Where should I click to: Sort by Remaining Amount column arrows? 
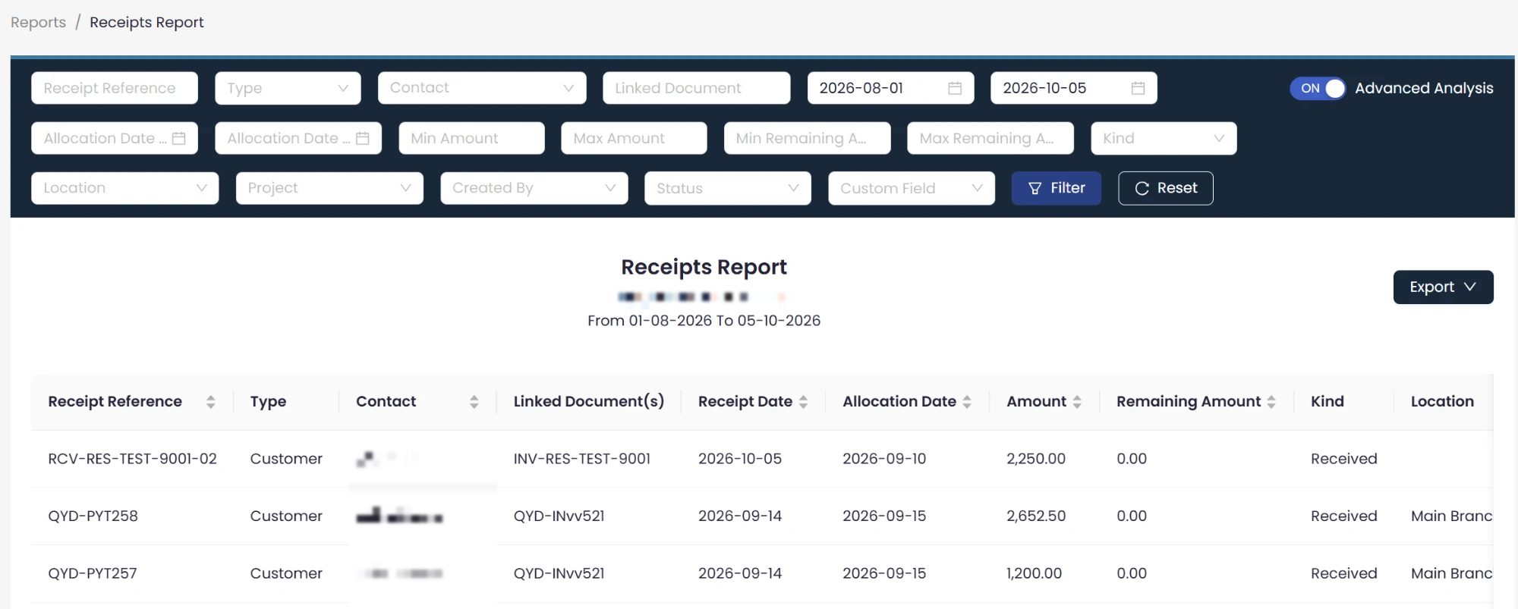coord(1271,402)
